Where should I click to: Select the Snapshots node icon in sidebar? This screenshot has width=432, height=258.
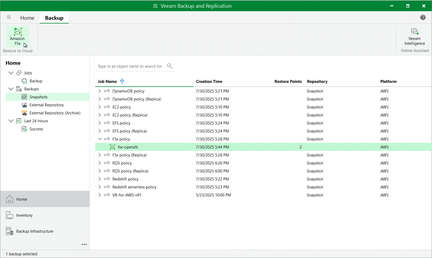(25, 97)
